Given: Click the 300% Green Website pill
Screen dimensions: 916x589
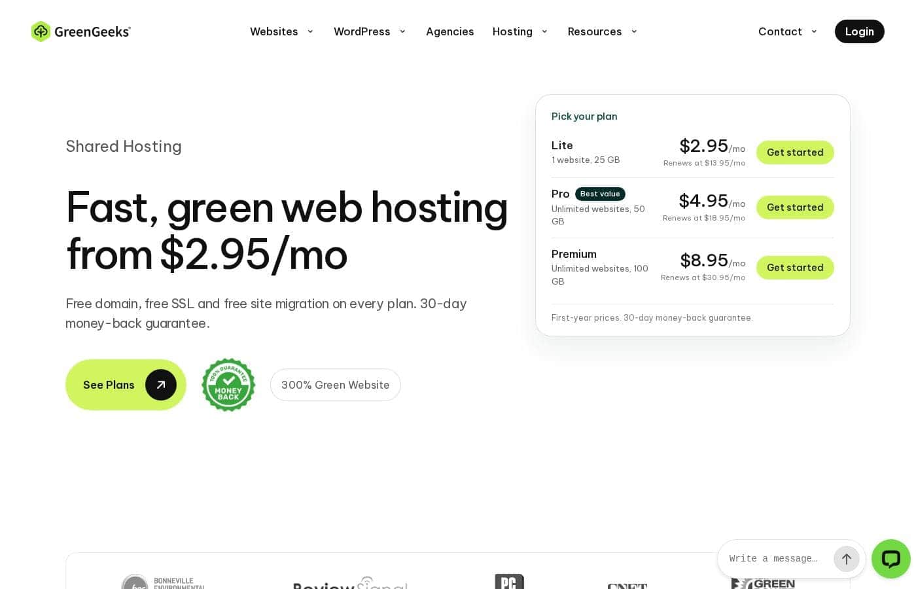Looking at the screenshot, I should click(x=336, y=385).
